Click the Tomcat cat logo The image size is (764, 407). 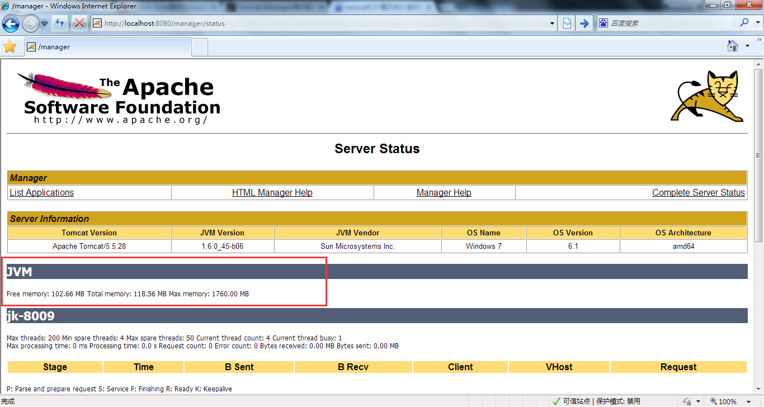(707, 96)
